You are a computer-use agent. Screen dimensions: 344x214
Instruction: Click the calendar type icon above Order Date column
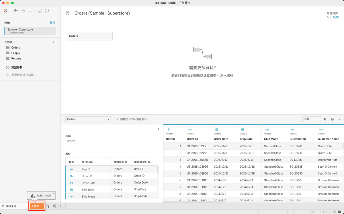point(217,130)
